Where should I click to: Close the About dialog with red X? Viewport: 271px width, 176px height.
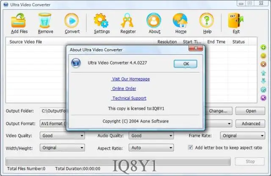[196, 48]
